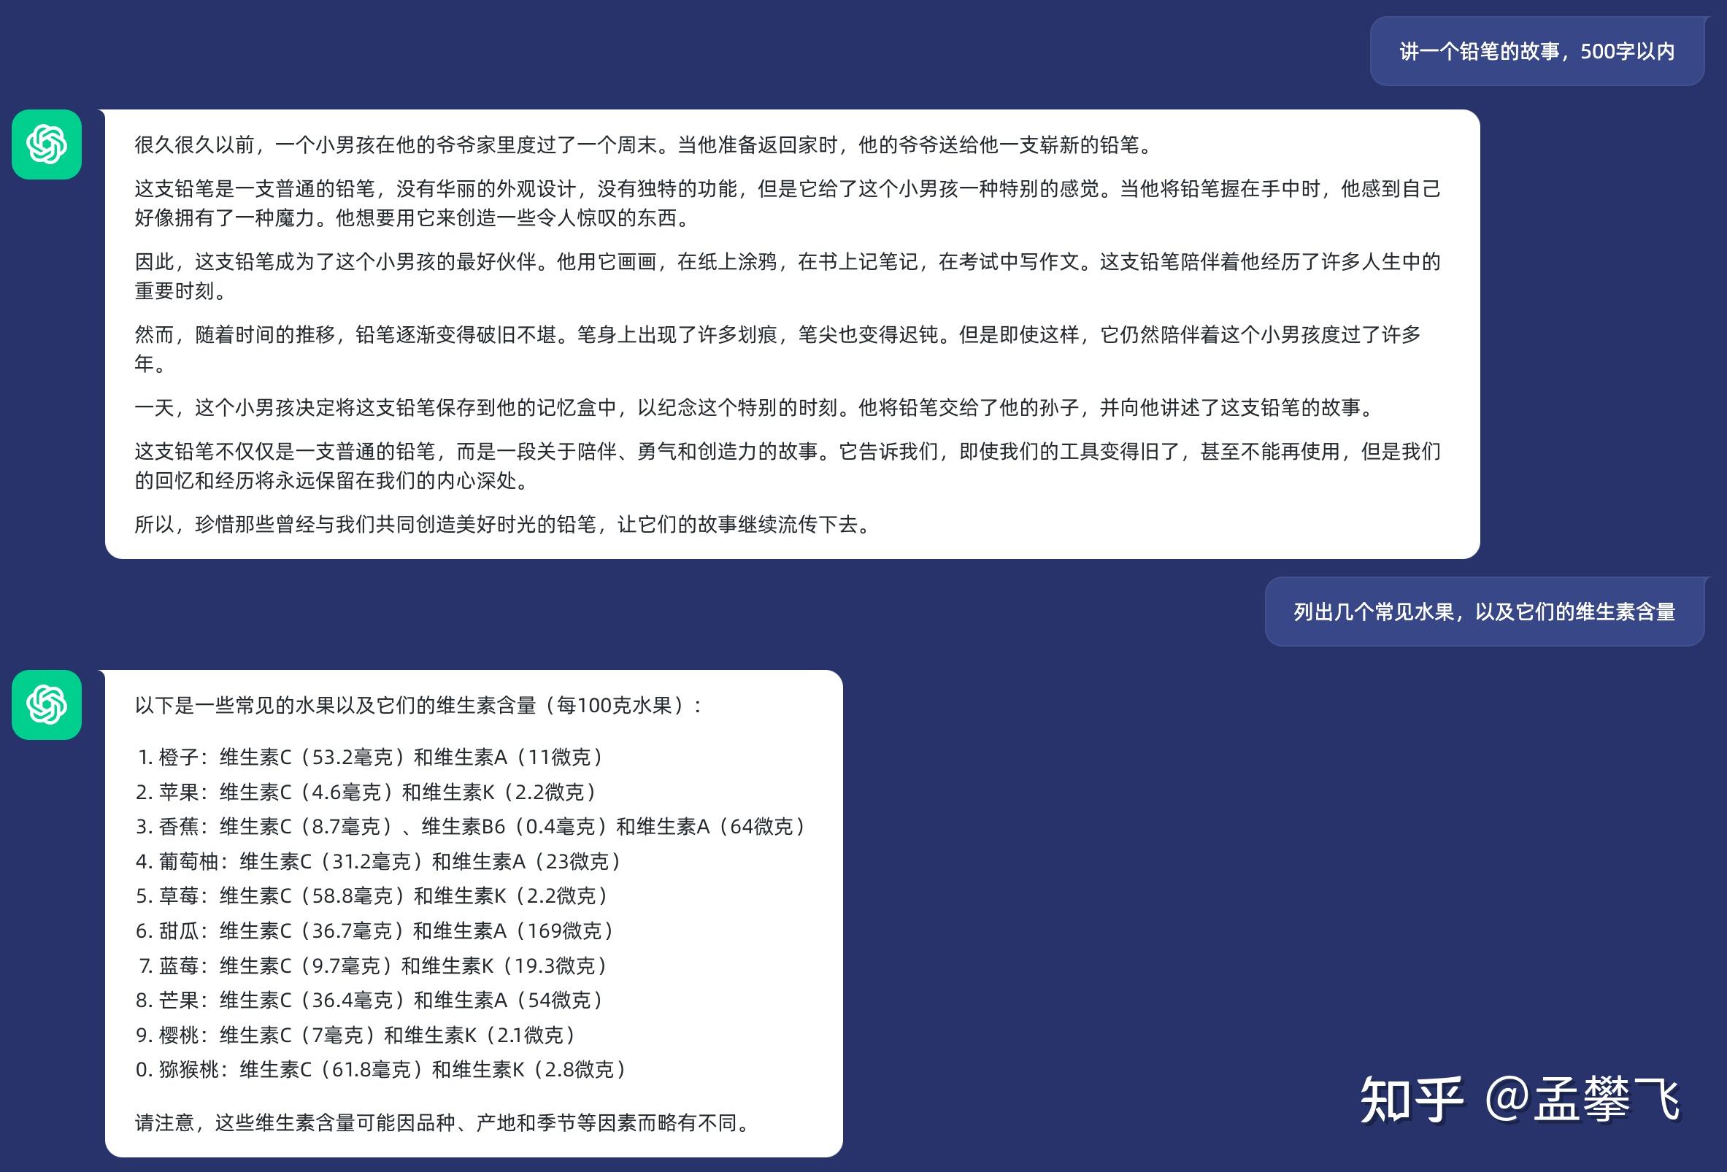
Task: Click the kiwi (猕猴桃) list item
Action: click(x=382, y=1069)
